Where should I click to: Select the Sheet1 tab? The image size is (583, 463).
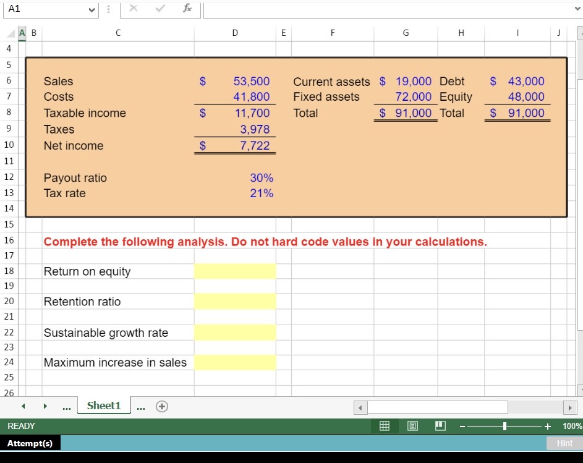(x=103, y=406)
